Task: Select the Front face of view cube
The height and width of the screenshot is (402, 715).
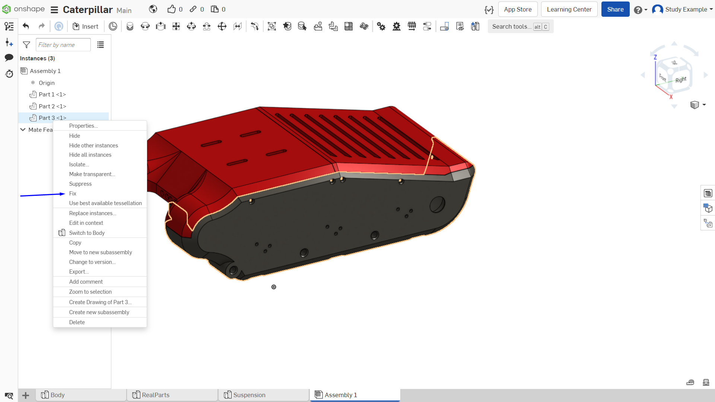Action: click(x=662, y=77)
